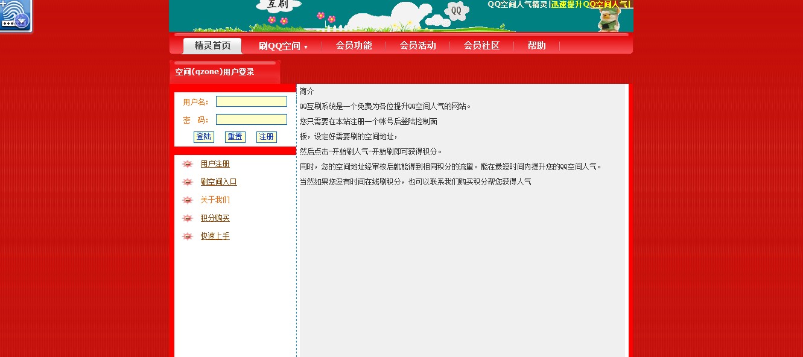The width and height of the screenshot is (803, 357).
Task: Focus the 用户名 username input field
Action: click(252, 101)
